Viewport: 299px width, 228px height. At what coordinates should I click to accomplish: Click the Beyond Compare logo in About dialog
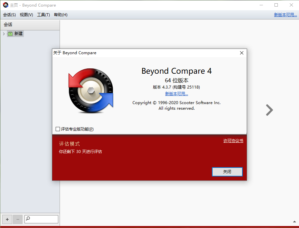click(x=91, y=91)
